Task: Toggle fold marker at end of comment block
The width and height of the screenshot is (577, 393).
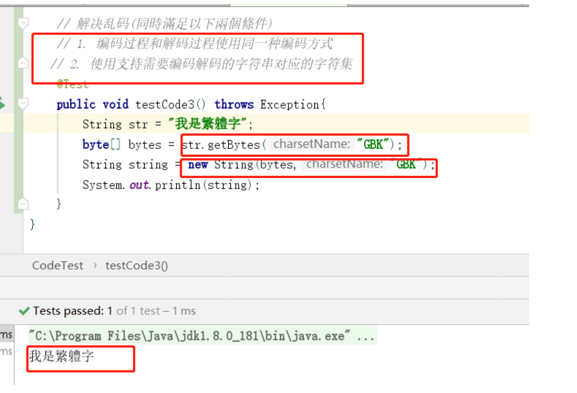Action: 23,63
